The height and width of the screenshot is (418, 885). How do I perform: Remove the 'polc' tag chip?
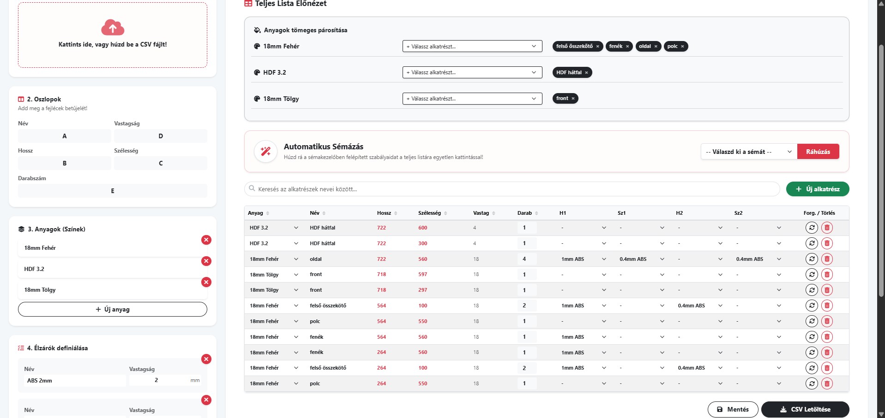[x=682, y=47]
